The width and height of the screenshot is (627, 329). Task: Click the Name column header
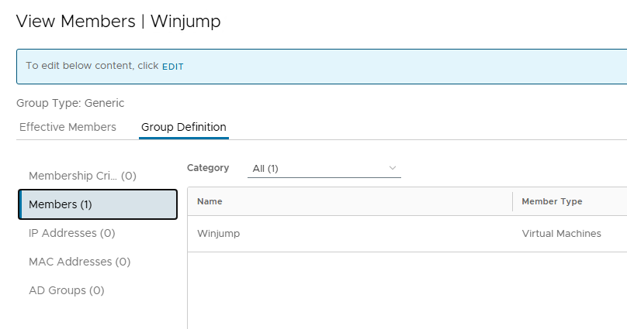[x=210, y=201]
